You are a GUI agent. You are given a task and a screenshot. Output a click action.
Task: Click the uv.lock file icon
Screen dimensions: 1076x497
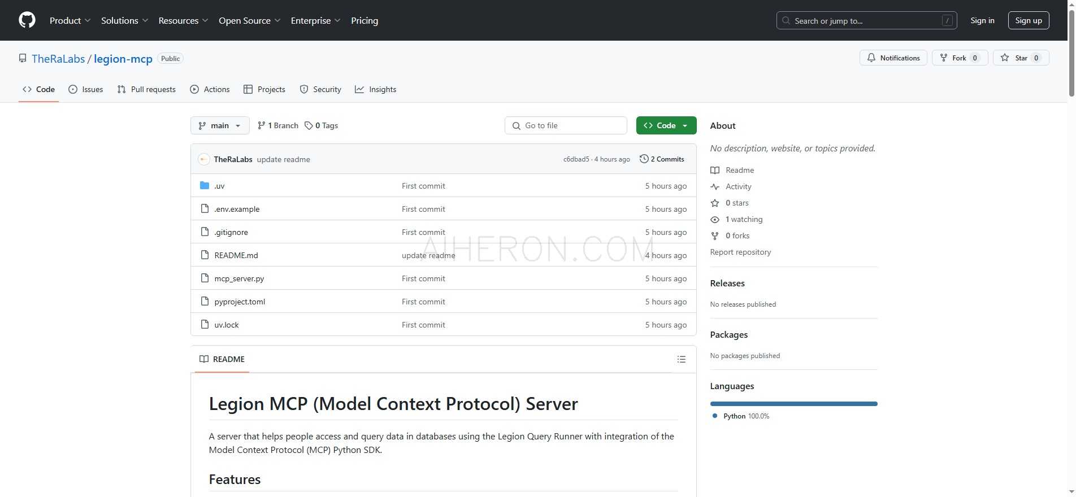(205, 324)
